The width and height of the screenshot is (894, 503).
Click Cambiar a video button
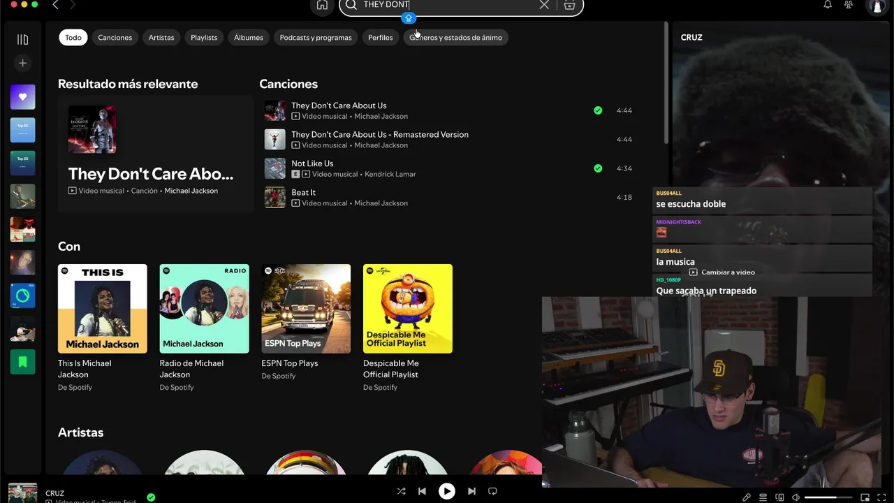click(x=722, y=272)
